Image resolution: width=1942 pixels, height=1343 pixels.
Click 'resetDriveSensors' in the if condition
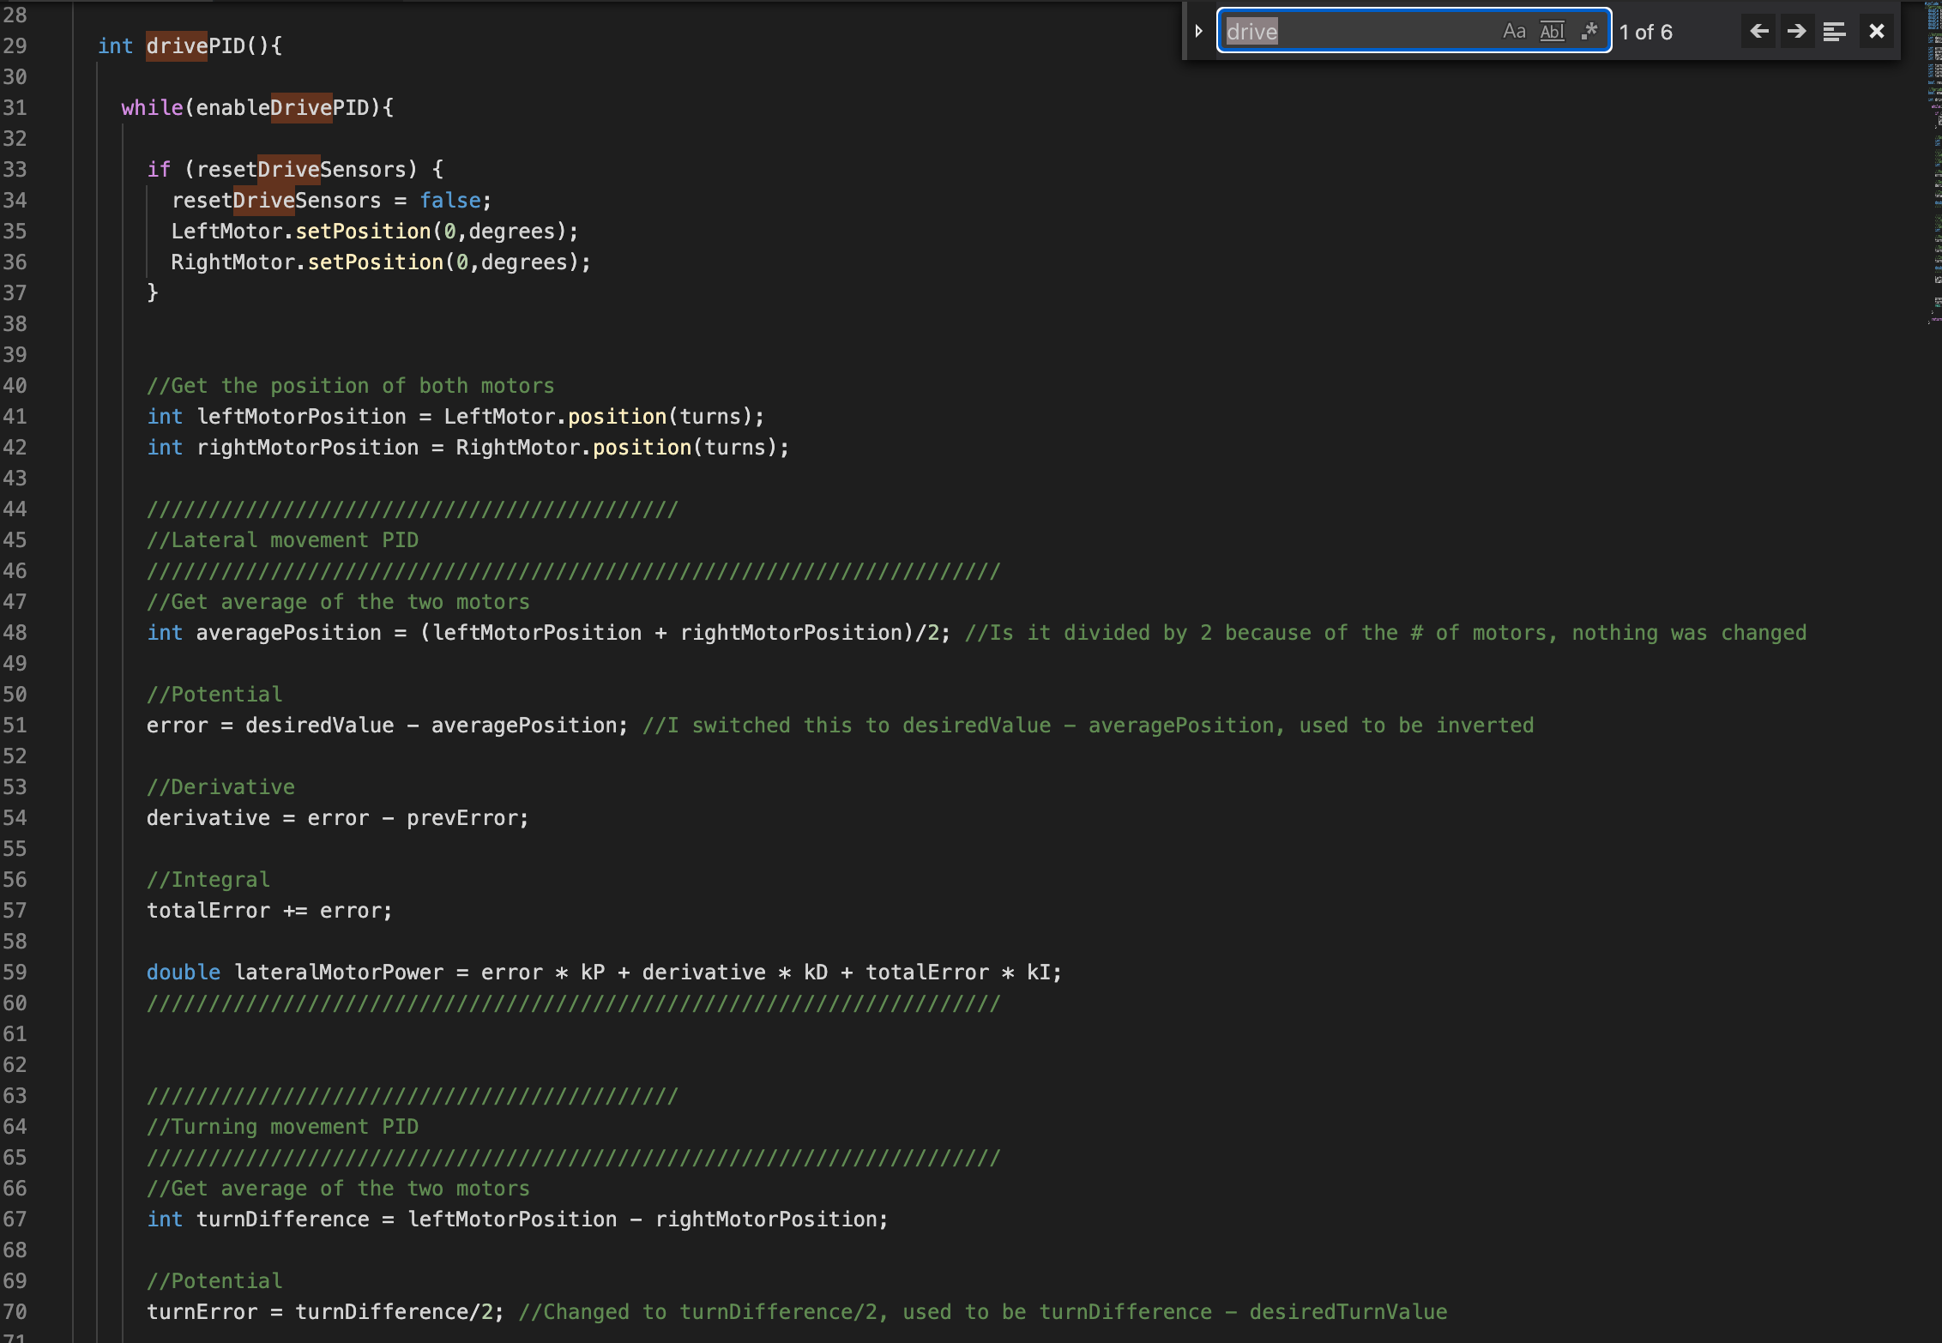[301, 169]
